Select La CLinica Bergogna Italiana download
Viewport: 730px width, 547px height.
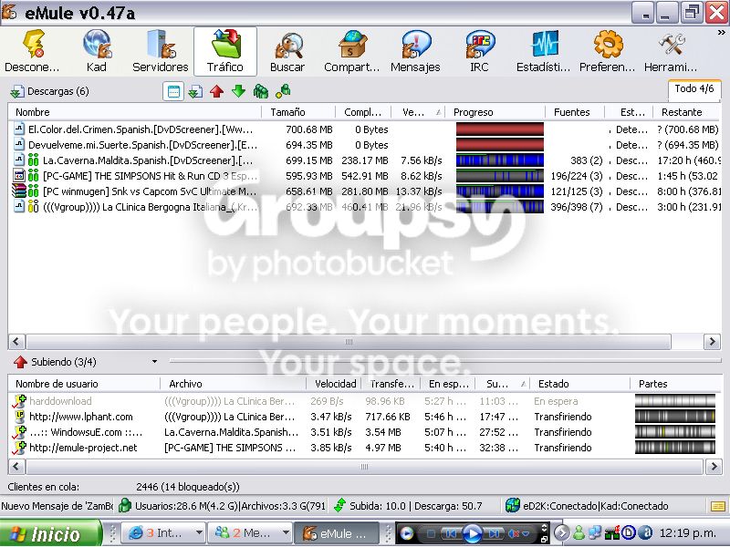coord(365,207)
